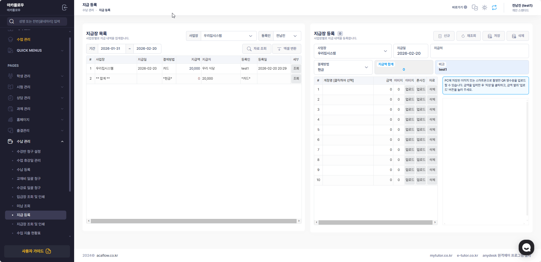Click the 자료 조회 search button

click(x=257, y=49)
